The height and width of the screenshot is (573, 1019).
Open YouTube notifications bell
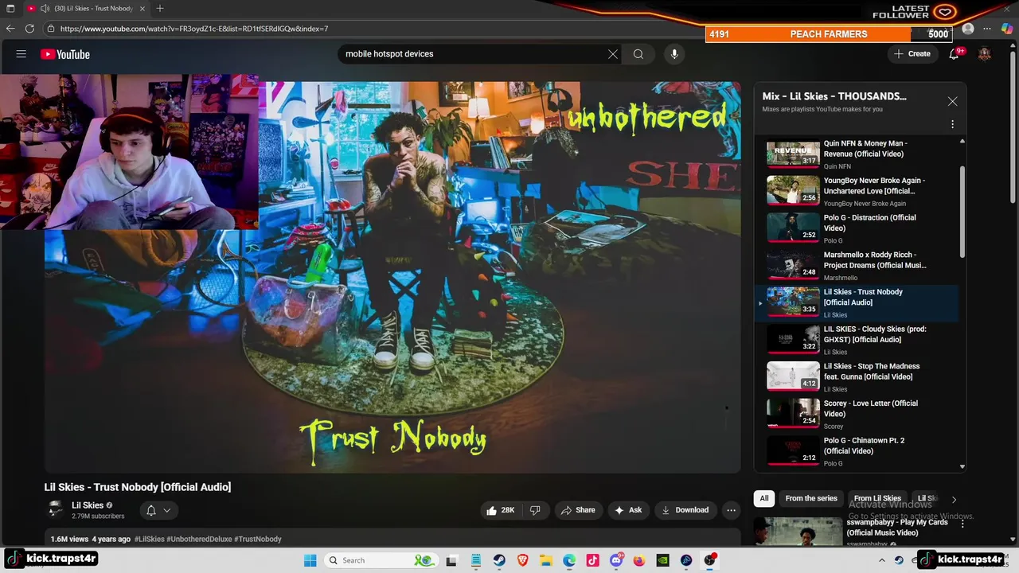click(x=955, y=54)
